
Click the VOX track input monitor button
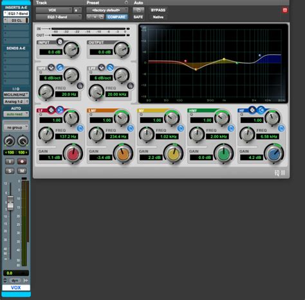point(10,161)
